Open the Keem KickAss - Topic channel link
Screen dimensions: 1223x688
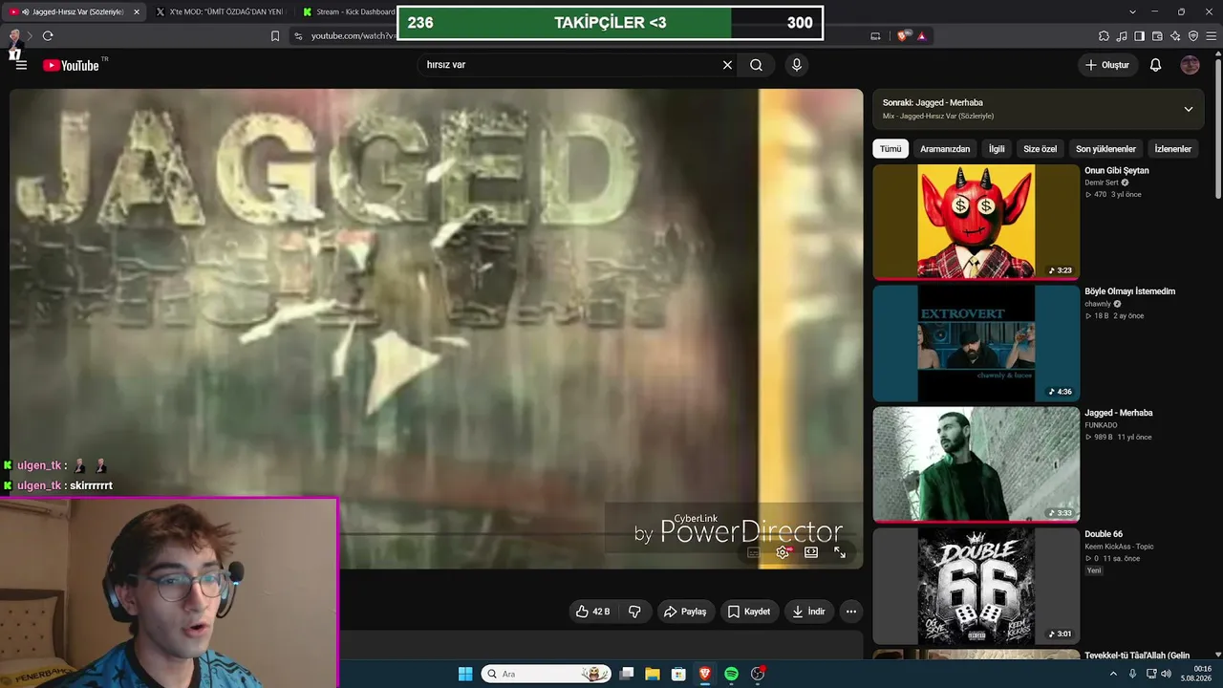[x=1119, y=547]
